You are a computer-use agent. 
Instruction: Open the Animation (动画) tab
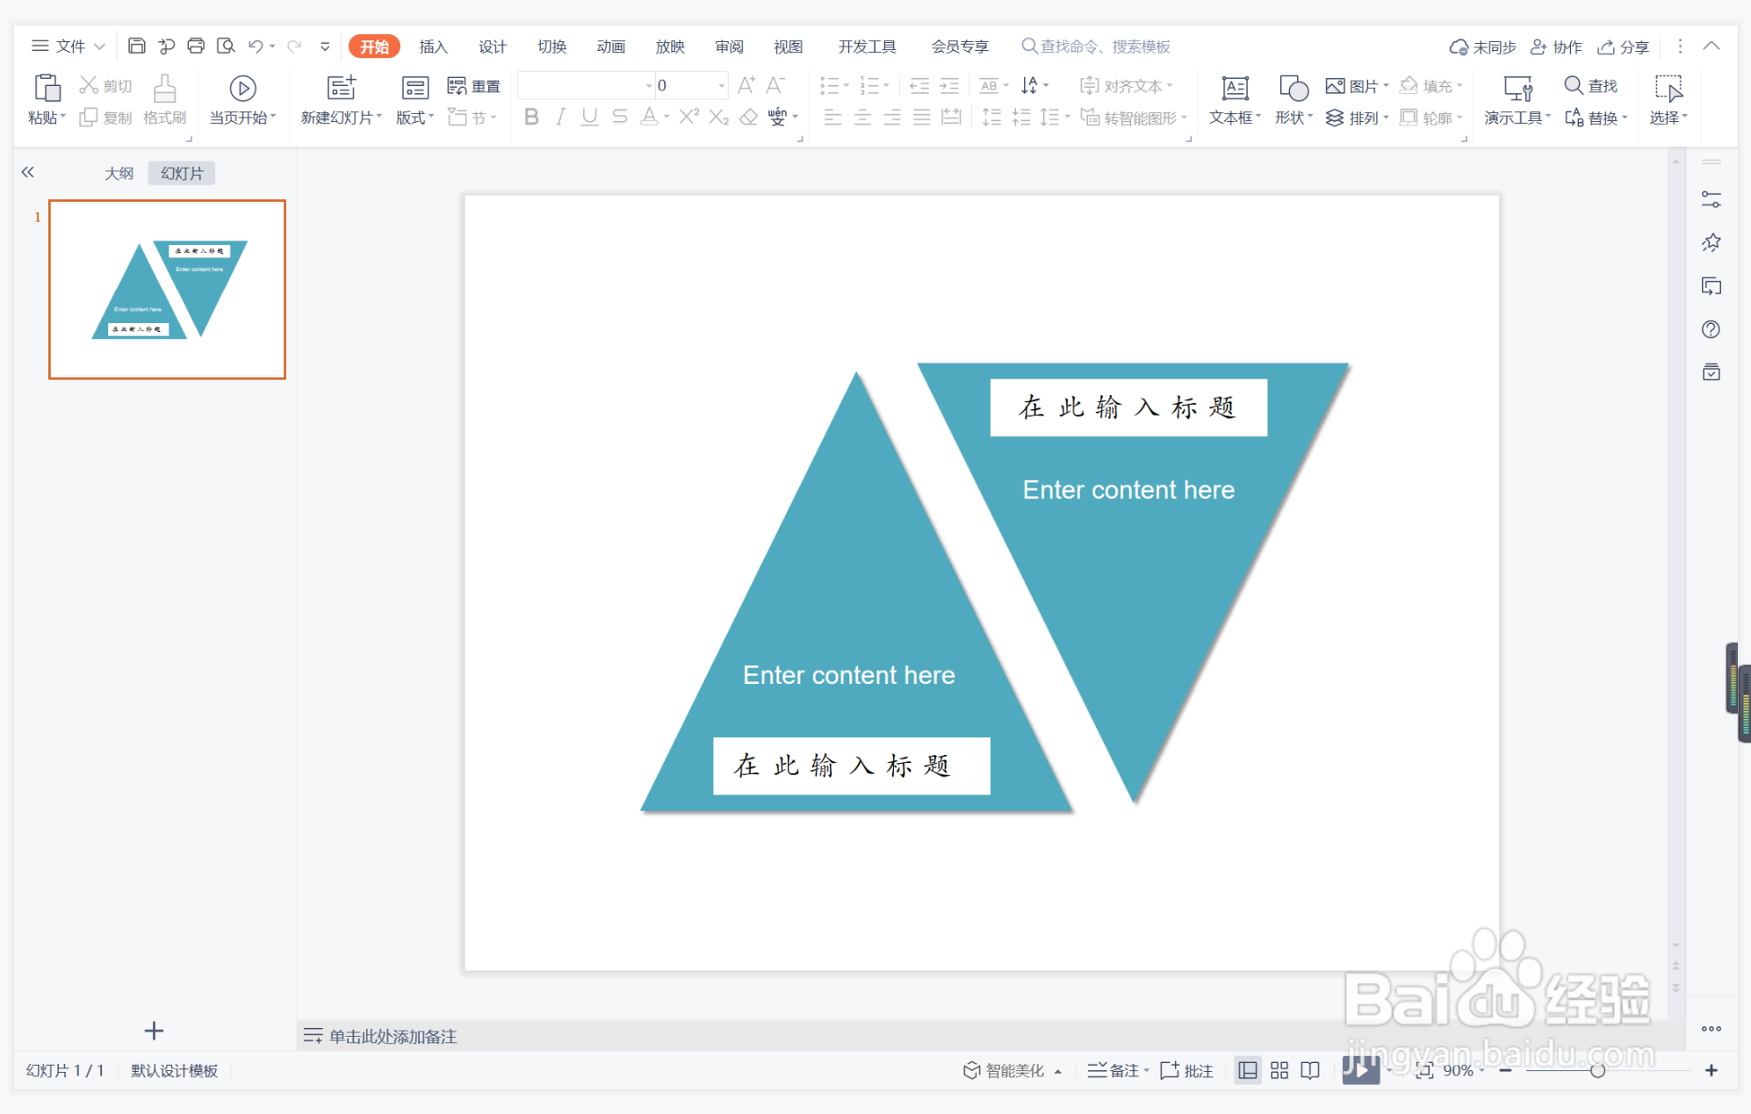tap(610, 47)
